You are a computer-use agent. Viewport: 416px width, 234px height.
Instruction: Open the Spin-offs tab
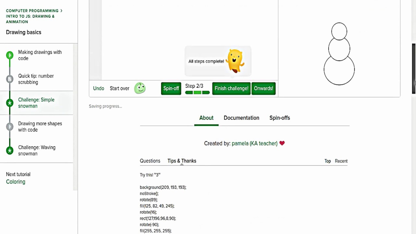pyautogui.click(x=279, y=118)
